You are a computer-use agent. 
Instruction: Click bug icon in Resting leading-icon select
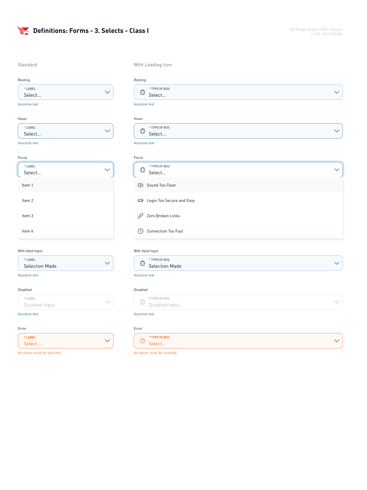pyautogui.click(x=143, y=92)
